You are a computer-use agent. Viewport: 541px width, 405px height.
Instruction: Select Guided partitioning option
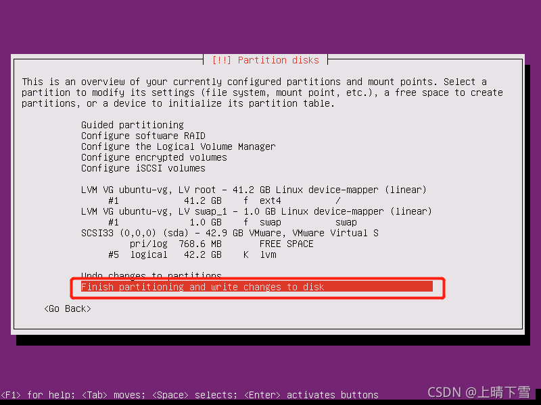coord(133,125)
